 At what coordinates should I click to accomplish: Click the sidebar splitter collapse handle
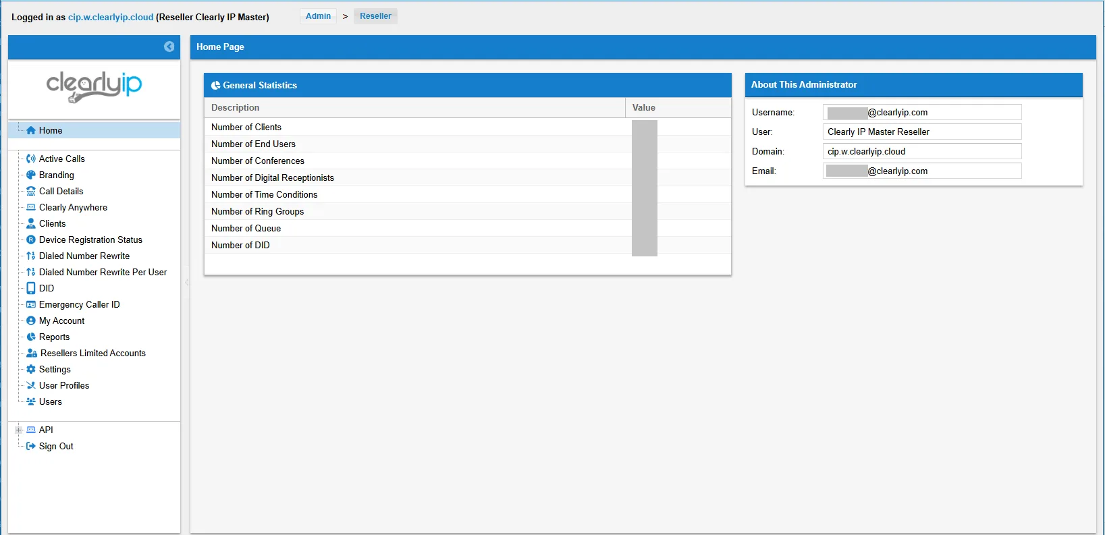(186, 283)
